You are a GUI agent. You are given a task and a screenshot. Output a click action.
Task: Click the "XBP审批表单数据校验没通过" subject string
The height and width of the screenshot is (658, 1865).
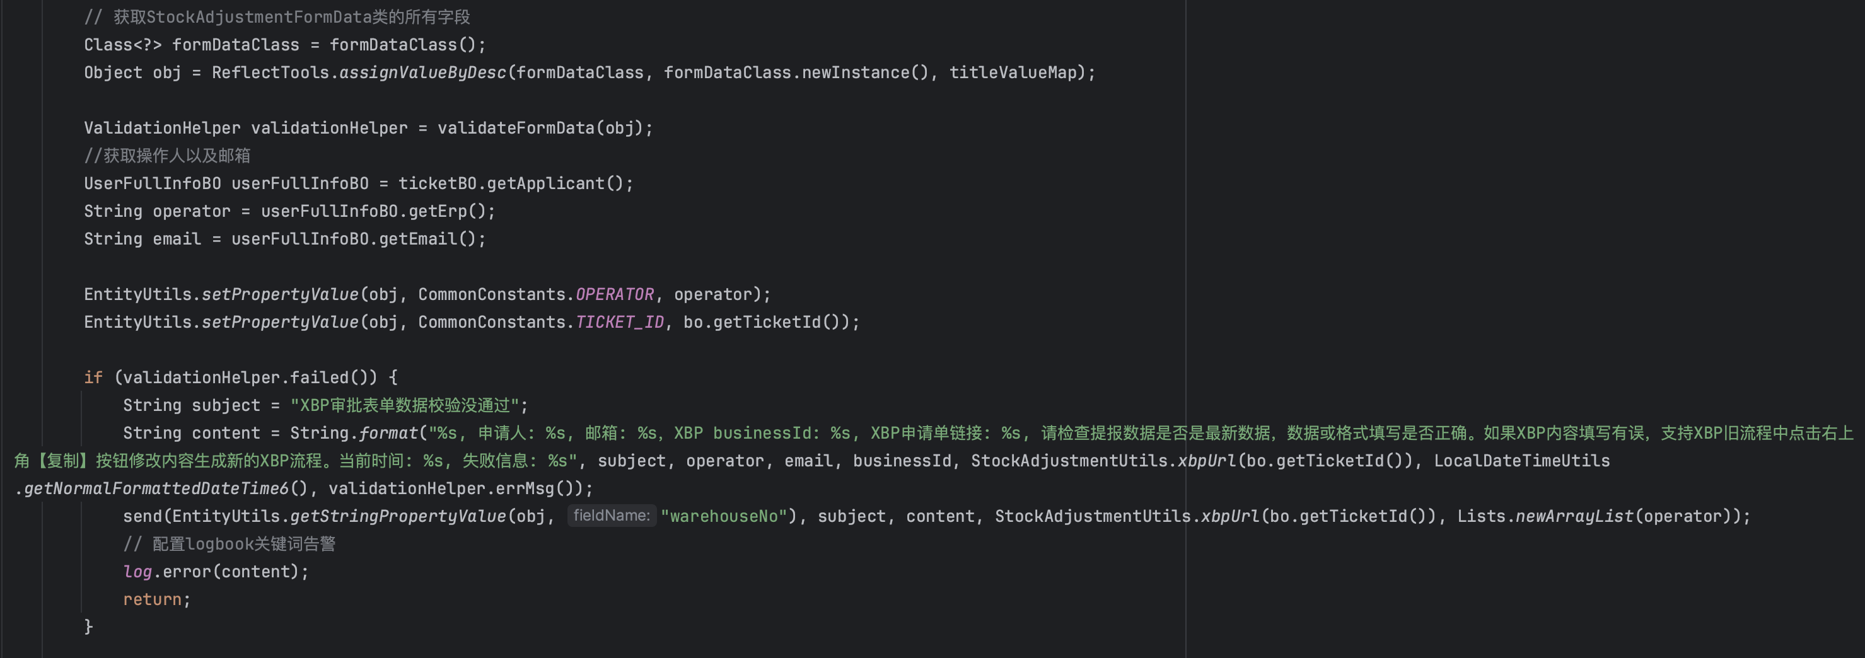405,405
